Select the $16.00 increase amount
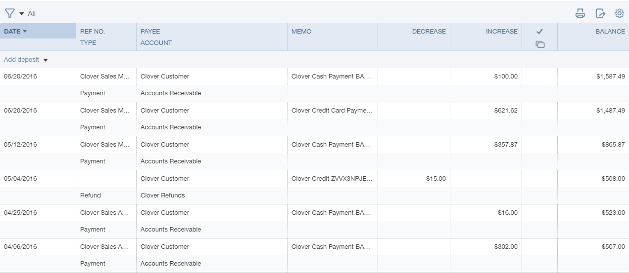629x273 pixels. tap(508, 213)
